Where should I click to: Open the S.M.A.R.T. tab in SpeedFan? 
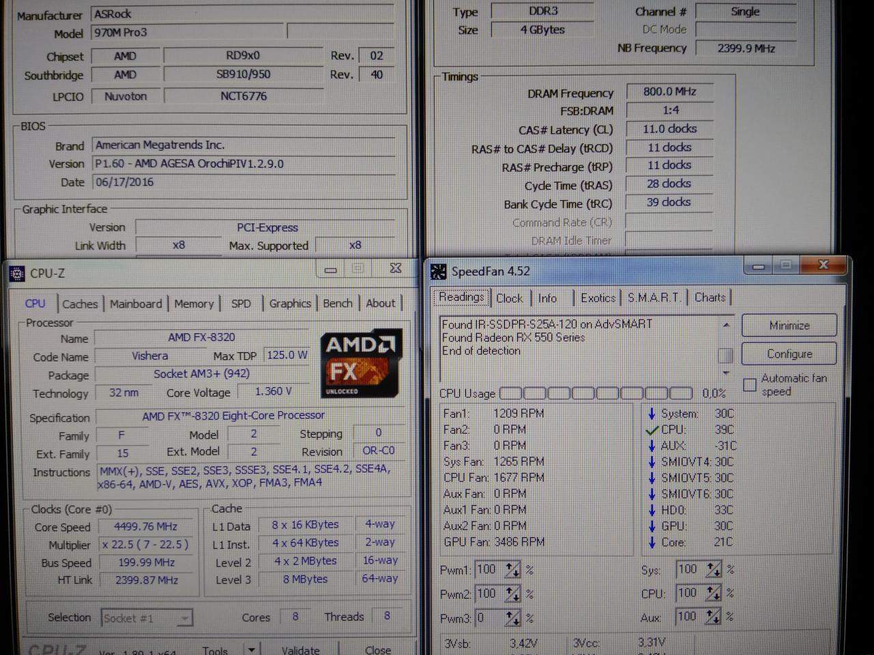pyautogui.click(x=654, y=298)
